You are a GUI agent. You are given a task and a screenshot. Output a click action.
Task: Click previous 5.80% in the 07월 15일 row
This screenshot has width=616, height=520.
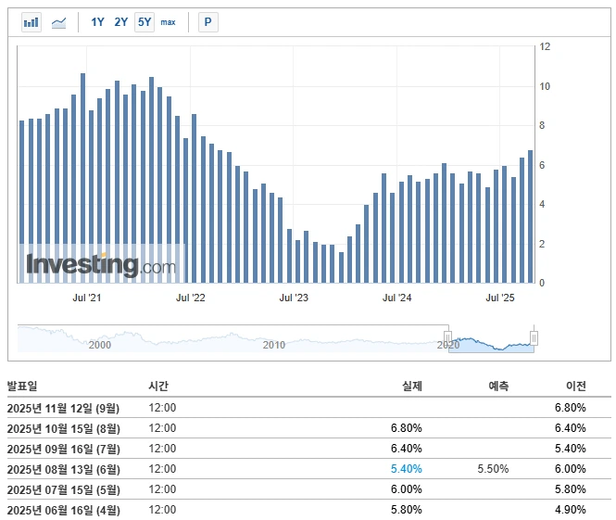pos(571,489)
